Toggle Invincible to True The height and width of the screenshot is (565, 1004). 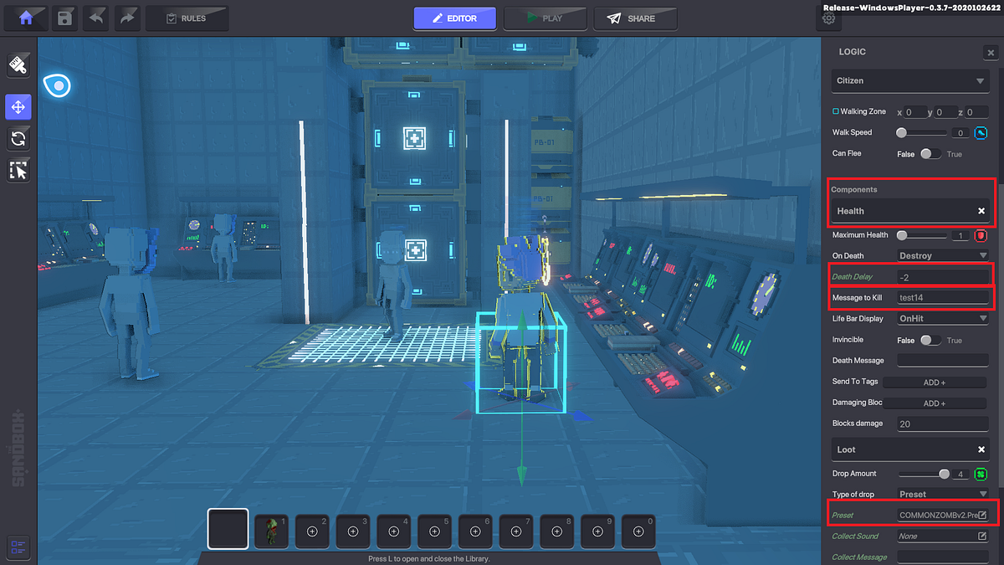(936, 340)
